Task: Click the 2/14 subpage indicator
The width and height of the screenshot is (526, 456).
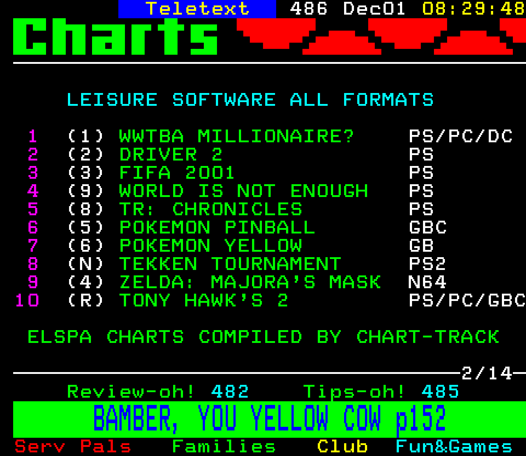Action: click(487, 374)
